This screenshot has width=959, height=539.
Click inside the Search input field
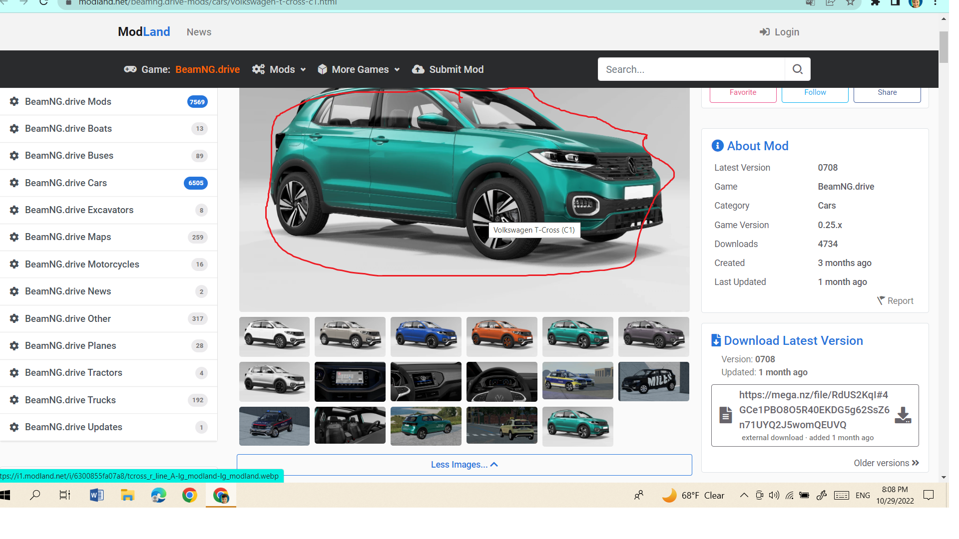pos(691,69)
